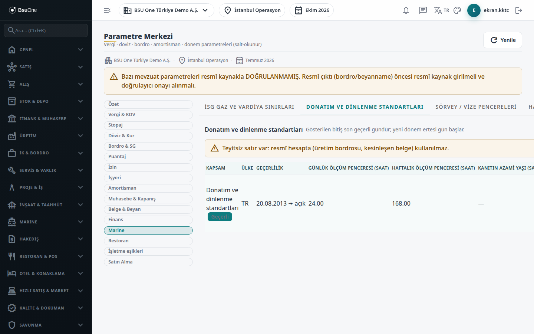Viewport: 534px width, 334px height.
Task: Open the Alış shopping cart icon
Action: tap(12, 84)
